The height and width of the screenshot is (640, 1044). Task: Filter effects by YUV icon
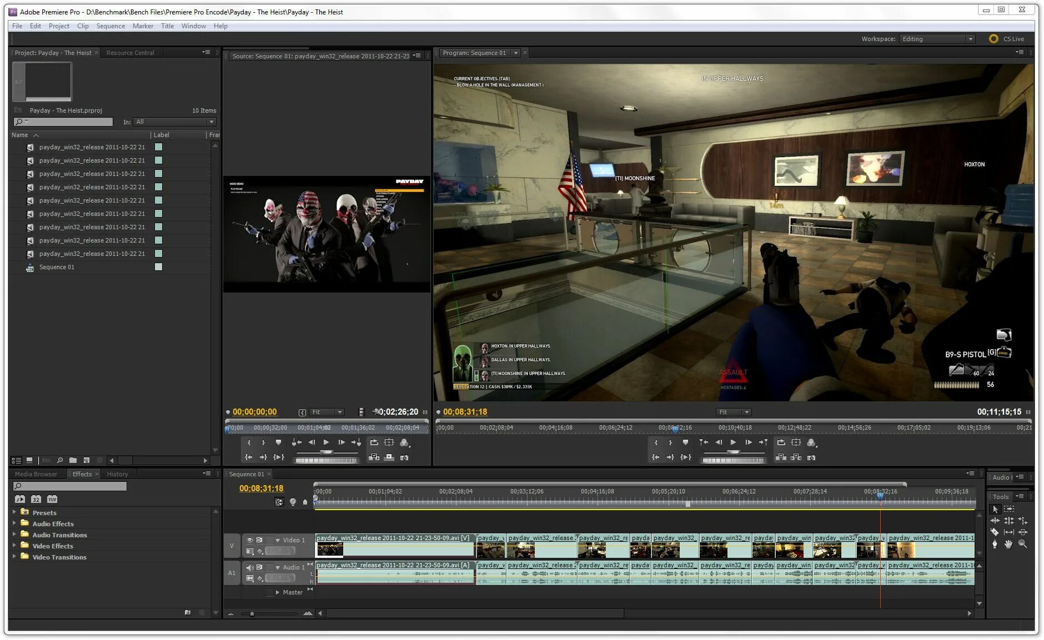click(x=52, y=499)
